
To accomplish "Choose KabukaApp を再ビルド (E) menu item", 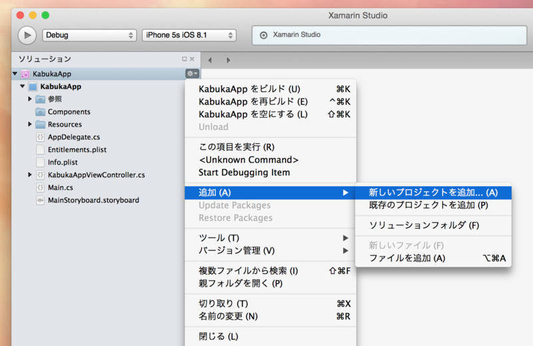I will (270, 102).
